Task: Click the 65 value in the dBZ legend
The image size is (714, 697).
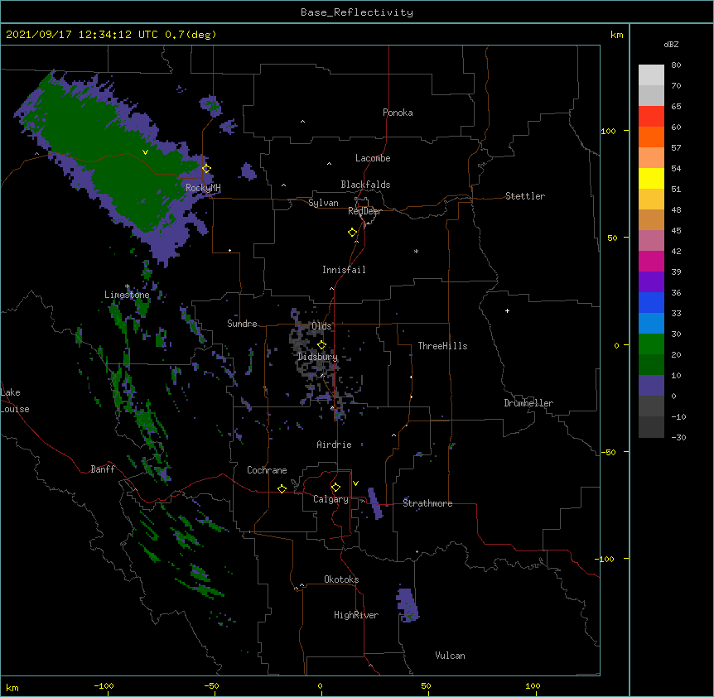Action: [676, 107]
